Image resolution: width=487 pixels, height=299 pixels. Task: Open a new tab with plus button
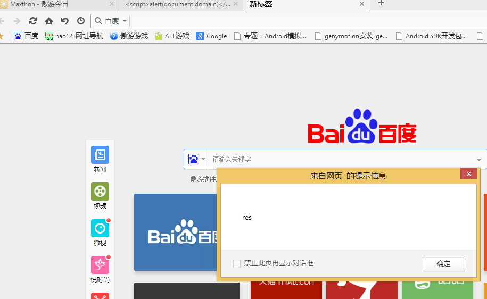[x=381, y=3]
